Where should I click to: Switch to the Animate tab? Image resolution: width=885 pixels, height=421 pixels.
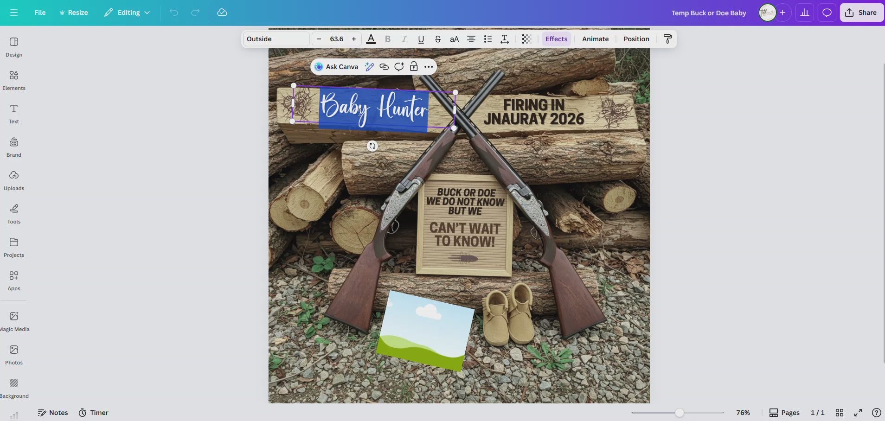(596, 39)
